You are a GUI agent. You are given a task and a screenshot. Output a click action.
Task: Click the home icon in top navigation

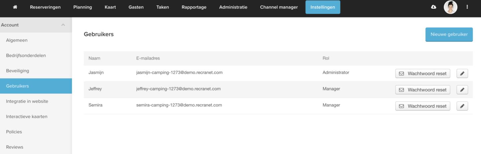(15, 7)
